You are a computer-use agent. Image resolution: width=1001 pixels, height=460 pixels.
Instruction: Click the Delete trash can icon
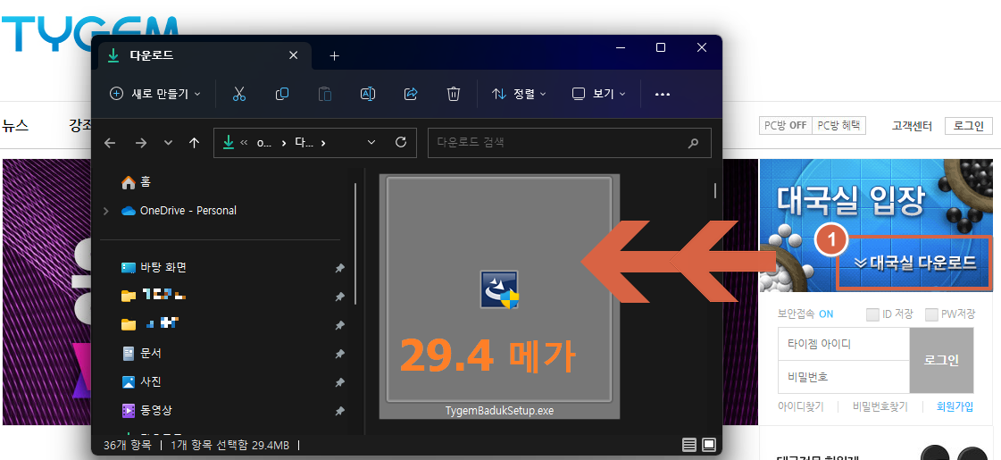tap(454, 94)
